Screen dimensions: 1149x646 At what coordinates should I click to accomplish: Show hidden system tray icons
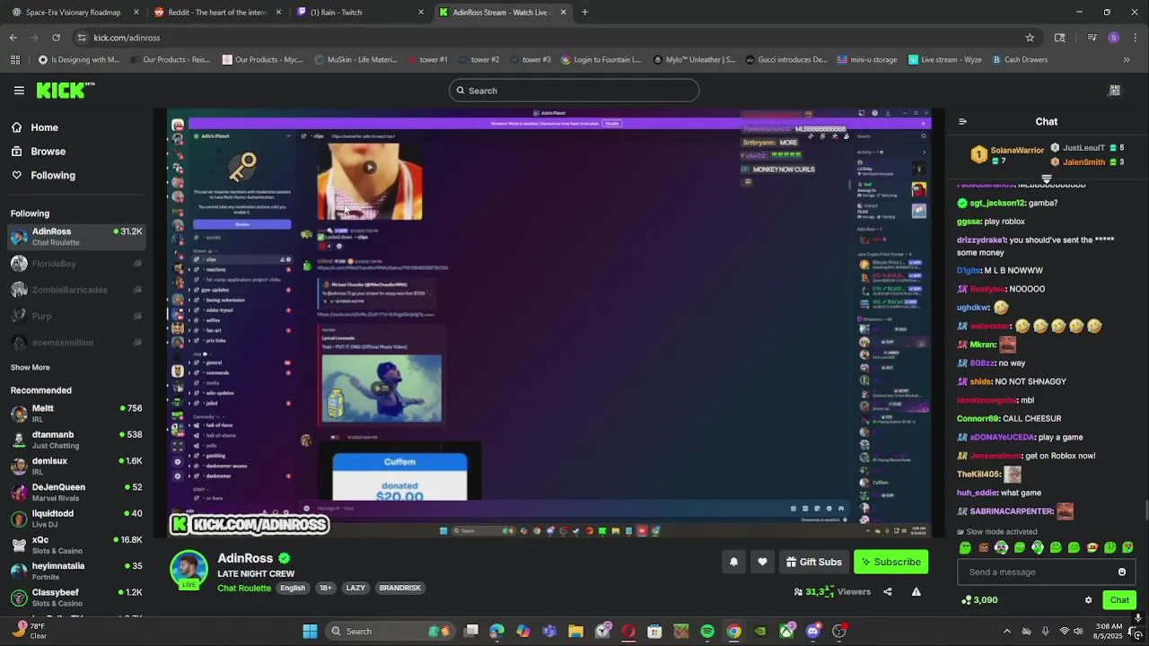pos(1006,632)
